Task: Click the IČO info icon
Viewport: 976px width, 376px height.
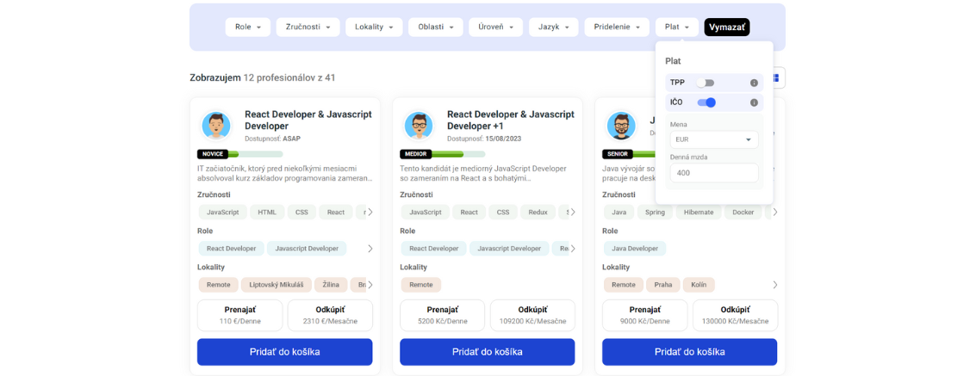Action: tap(754, 102)
